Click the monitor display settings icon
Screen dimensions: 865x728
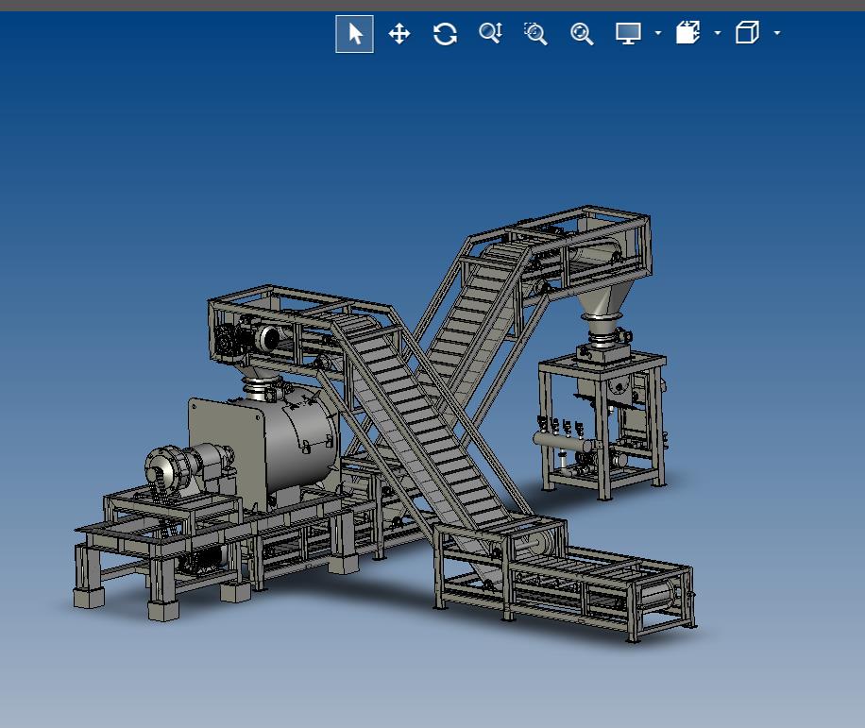click(628, 34)
